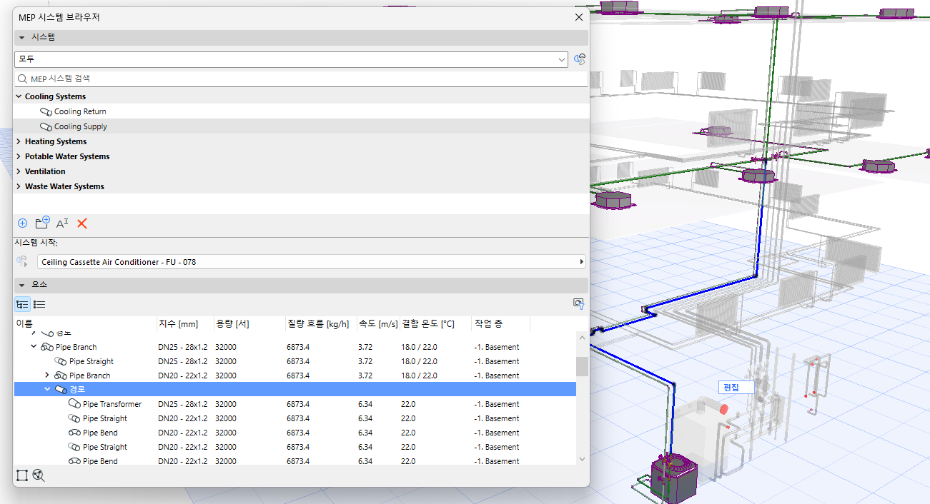Click the MEP 시스템 검색 search field
The image size is (930, 504).
click(301, 79)
